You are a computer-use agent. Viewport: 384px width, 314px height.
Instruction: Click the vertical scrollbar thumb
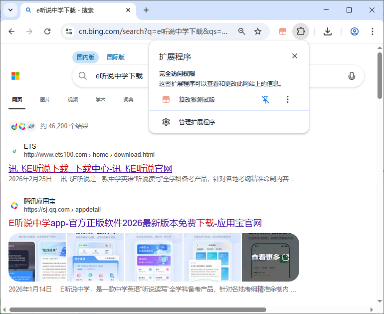[x=380, y=75]
